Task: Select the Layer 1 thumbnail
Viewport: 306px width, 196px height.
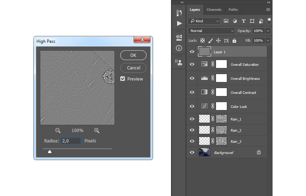Action: click(x=204, y=52)
